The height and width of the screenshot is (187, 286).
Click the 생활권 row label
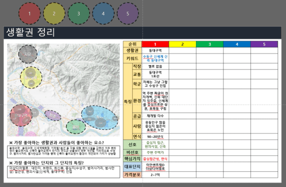132,50
